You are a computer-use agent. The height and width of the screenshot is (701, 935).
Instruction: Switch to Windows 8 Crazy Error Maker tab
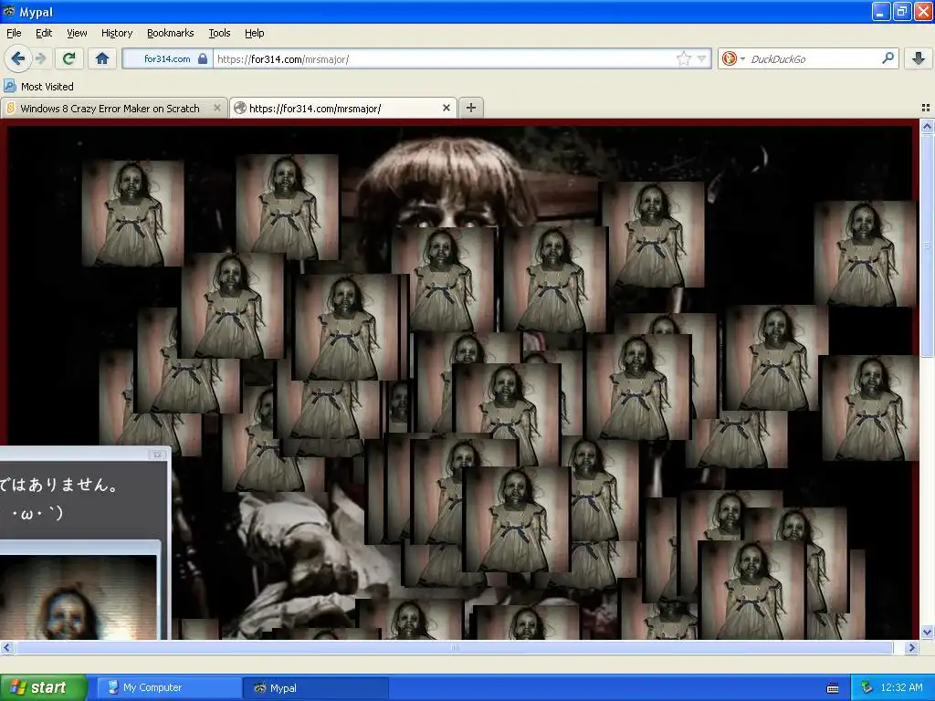110,108
